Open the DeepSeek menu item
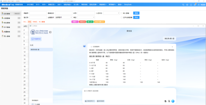Image resolution: width=206 pixels, height=105 pixels. pyautogui.click(x=128, y=5)
